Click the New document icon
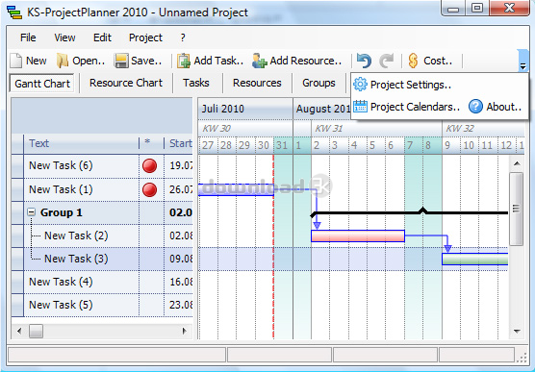Image resolution: width=535 pixels, height=372 pixels. point(15,61)
